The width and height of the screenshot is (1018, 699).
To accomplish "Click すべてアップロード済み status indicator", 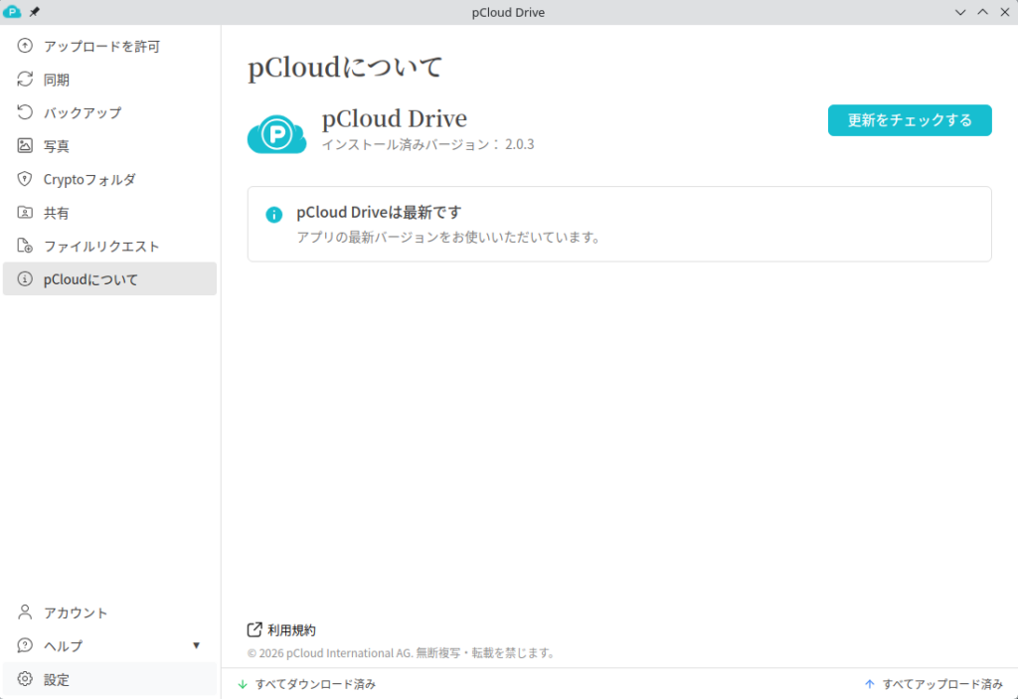I will (933, 684).
